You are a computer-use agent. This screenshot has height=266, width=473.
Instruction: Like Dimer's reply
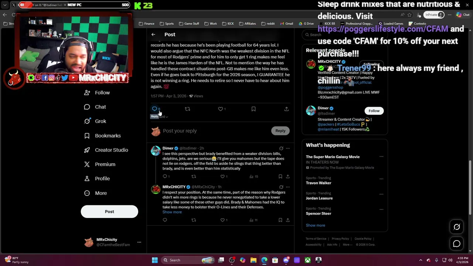222,177
